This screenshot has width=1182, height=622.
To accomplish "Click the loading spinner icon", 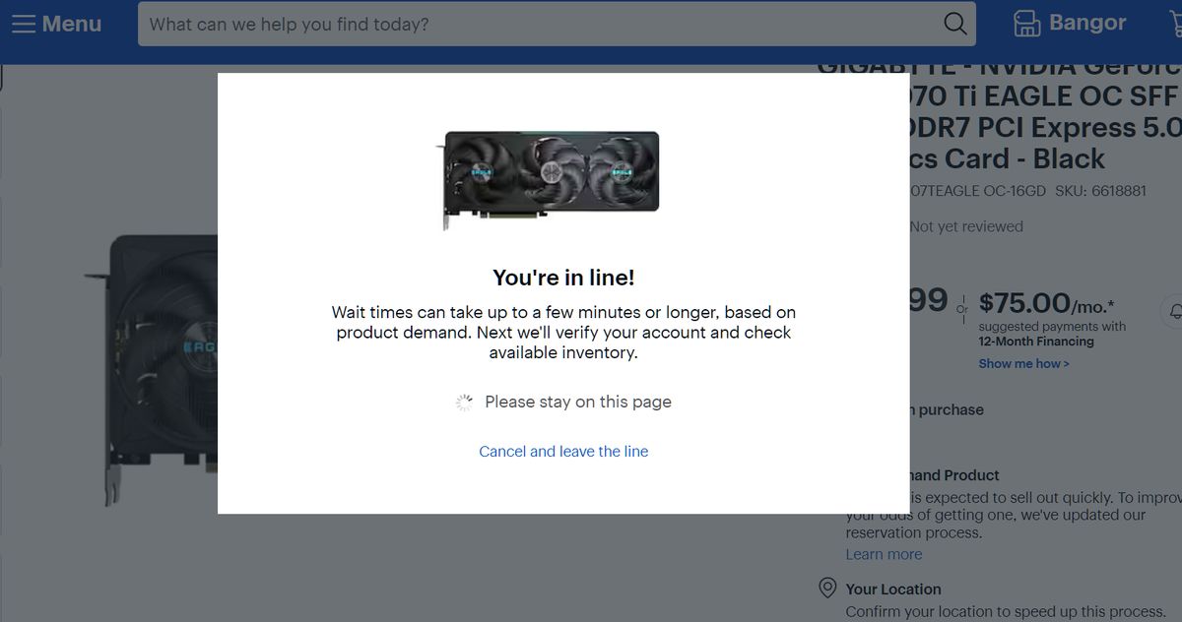I will pyautogui.click(x=465, y=402).
